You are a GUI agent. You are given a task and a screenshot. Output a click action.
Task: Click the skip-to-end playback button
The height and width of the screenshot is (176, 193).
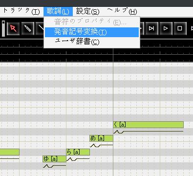[x=151, y=28]
